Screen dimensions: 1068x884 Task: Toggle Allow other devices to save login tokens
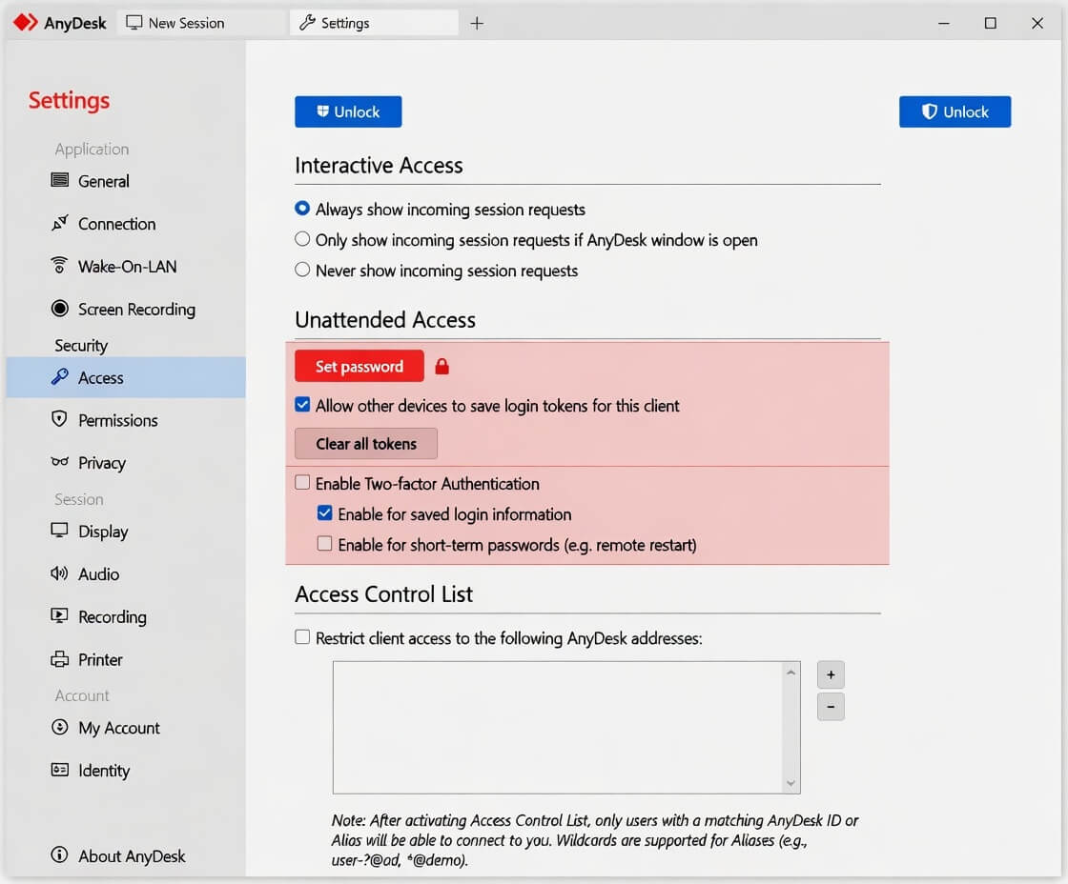click(302, 405)
